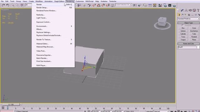Select the Unlink Selection tool
Viewport: 200px width, 112px height.
pos(17,5)
